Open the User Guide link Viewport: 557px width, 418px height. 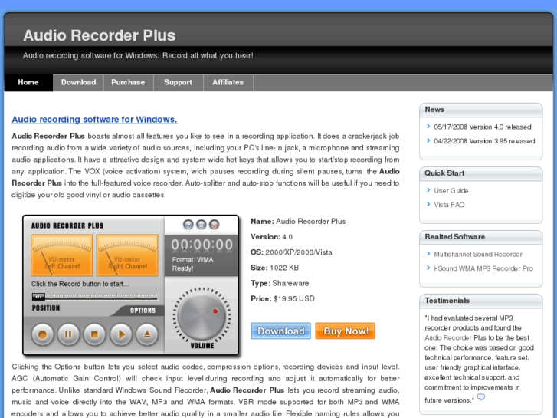(x=451, y=191)
